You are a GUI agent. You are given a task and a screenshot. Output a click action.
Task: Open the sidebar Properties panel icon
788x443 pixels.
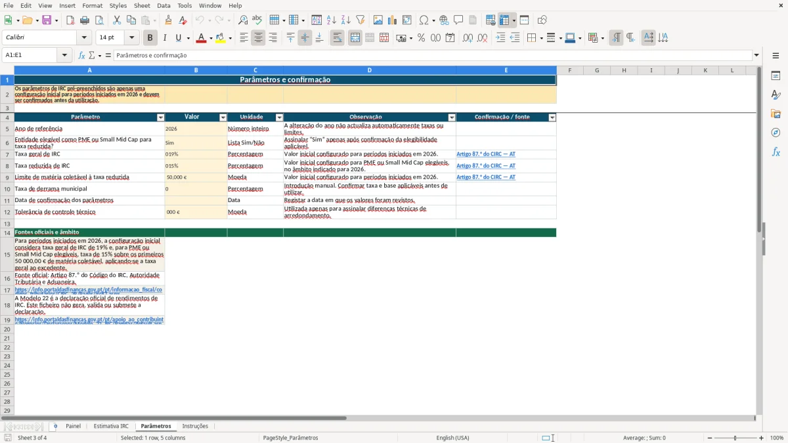pos(776,76)
